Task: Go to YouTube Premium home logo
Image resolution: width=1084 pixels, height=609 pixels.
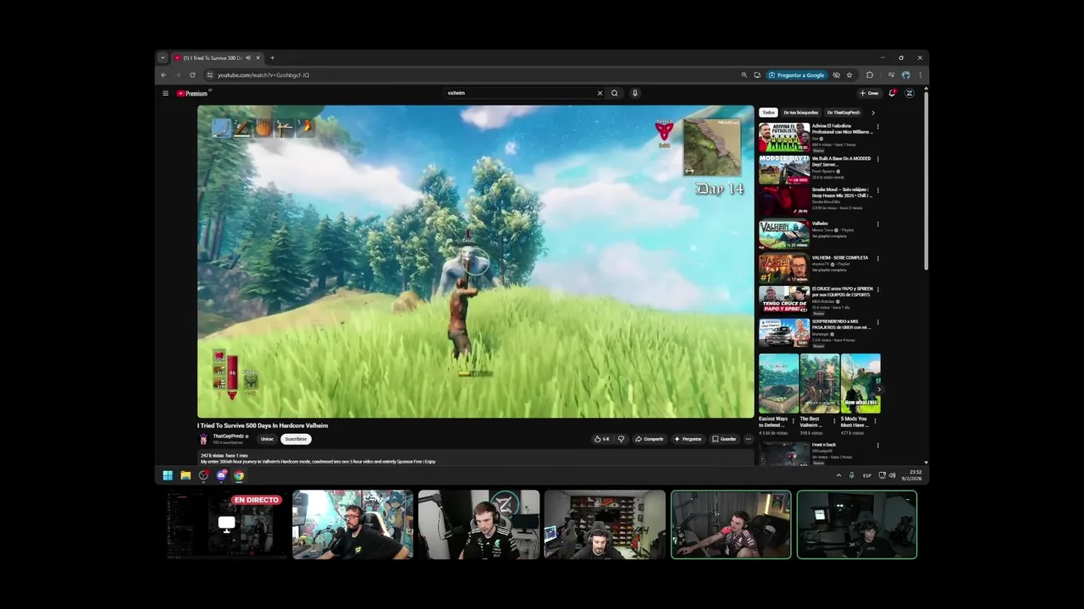Action: point(191,93)
